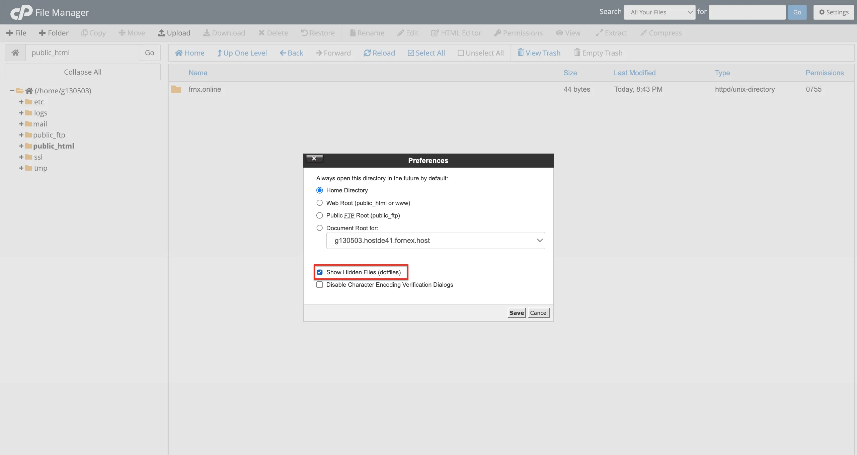Collapse the /home/g130503 root tree node
The image size is (857, 455).
pos(12,91)
